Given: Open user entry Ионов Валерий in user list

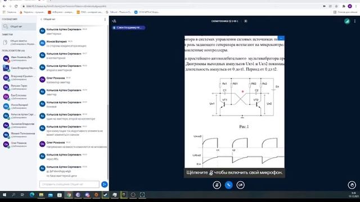Looking at the screenshot, I should point(19,106).
